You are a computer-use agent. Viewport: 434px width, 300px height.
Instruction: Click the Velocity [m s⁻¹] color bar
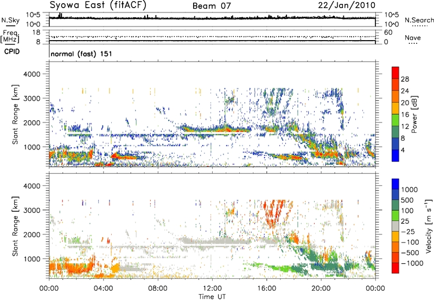pos(395,226)
